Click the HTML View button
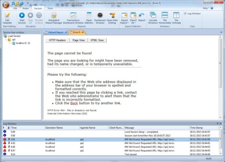Screen dimensions: 225x162 [x=97, y=40]
